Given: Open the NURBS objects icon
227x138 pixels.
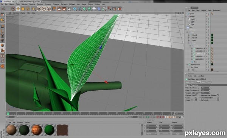Looking at the screenshot, I should click(84, 9).
